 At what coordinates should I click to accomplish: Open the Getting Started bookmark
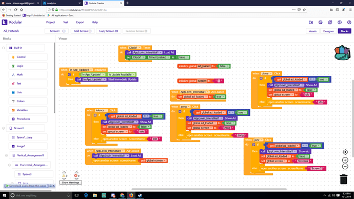pos(11,15)
